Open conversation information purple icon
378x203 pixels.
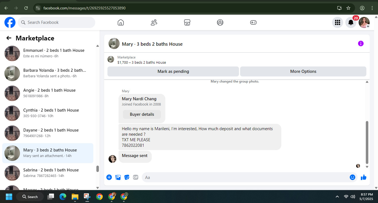coord(361,43)
